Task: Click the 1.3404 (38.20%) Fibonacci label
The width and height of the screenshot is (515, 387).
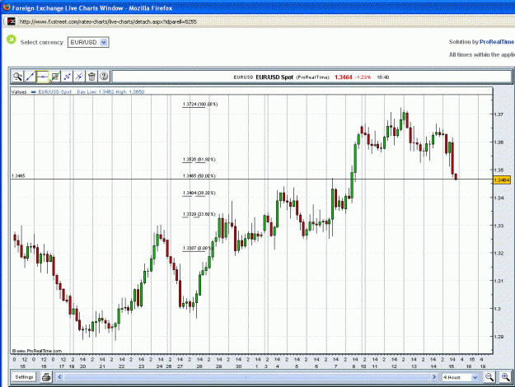Action: [x=199, y=193]
